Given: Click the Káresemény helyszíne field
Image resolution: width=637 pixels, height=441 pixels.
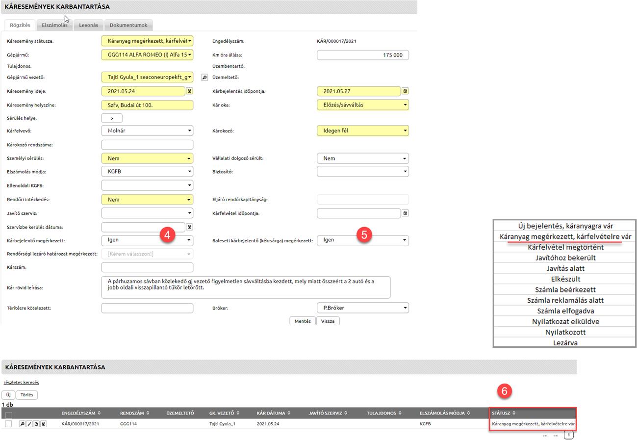Looking at the screenshot, I should pos(147,105).
